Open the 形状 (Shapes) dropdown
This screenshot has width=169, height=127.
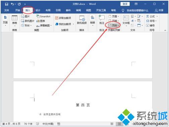[26, 25]
